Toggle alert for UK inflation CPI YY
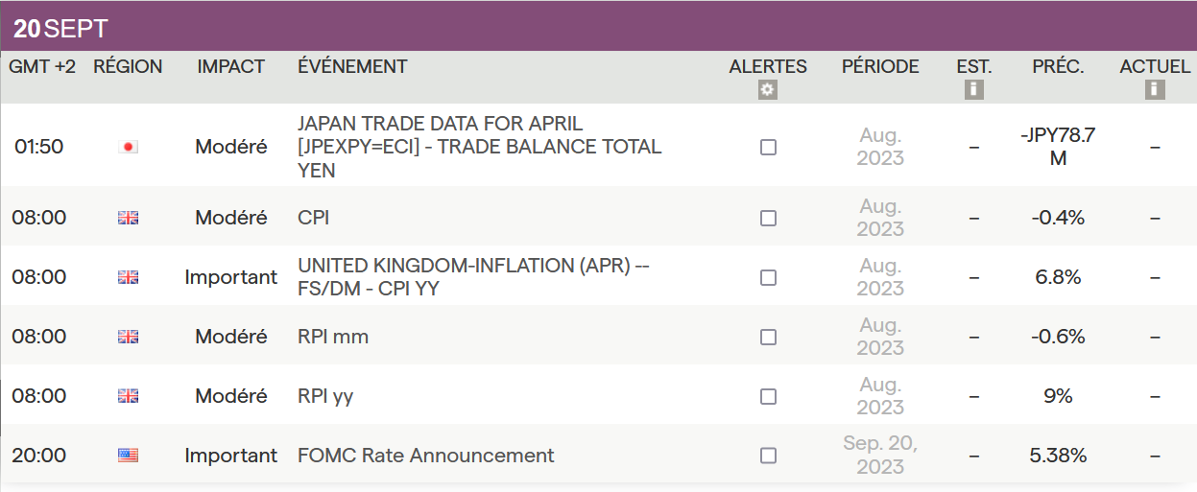 tap(768, 277)
